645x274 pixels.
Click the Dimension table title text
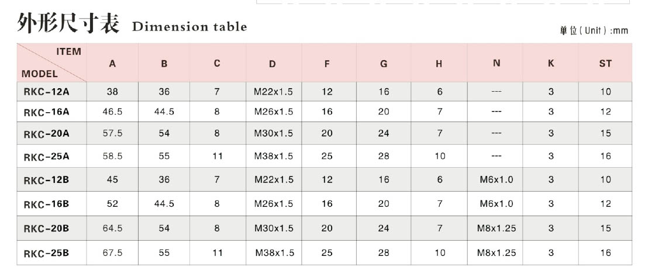tap(189, 27)
